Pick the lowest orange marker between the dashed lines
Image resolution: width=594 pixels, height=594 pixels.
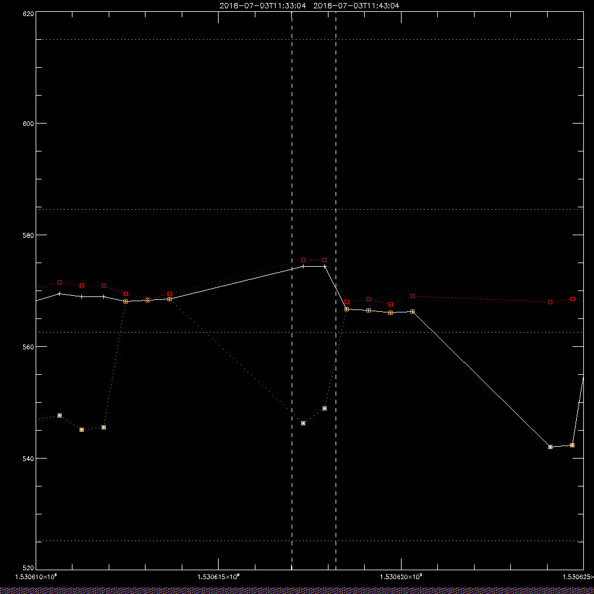(303, 423)
